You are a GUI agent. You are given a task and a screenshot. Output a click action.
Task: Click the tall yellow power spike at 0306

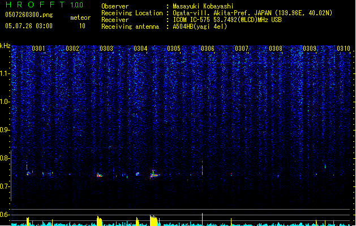pyautogui.click(x=202, y=219)
